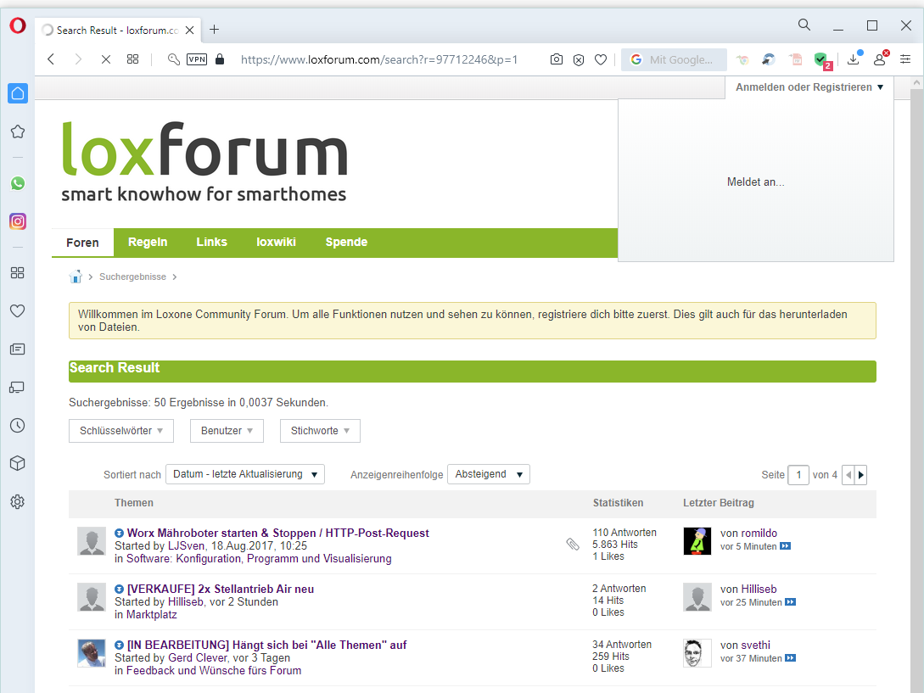Expand the Schlüsselwörter filter

point(121,431)
